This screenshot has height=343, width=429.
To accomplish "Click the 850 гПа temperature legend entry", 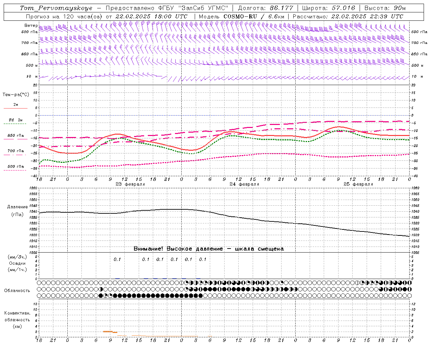I will [x=16, y=135].
